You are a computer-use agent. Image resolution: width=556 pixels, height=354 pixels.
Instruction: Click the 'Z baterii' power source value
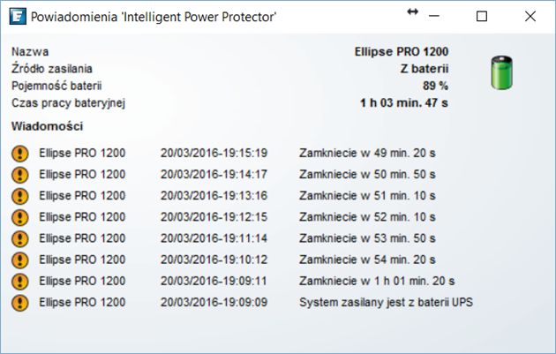(425, 69)
